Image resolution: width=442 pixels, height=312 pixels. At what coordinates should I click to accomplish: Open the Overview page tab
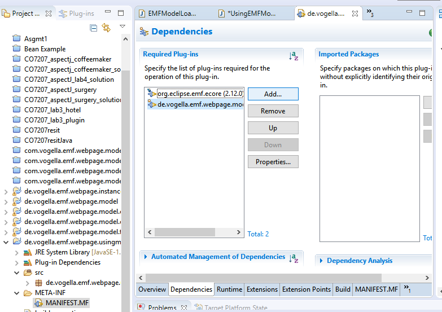[152, 289]
